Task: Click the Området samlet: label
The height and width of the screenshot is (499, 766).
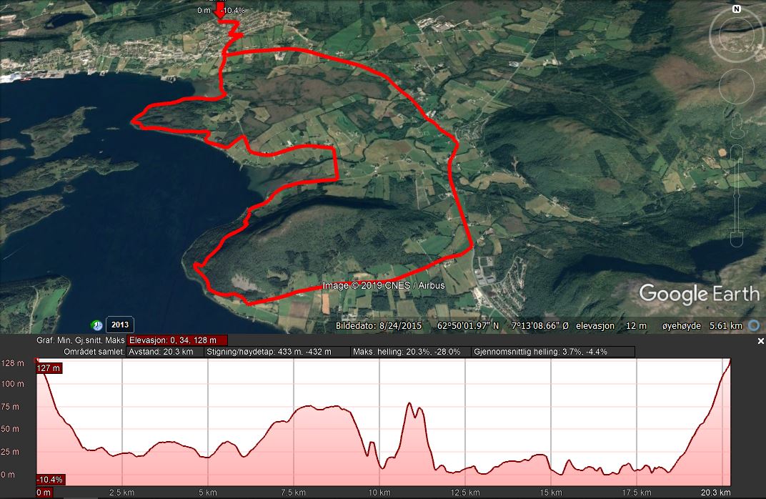Action: coord(94,352)
